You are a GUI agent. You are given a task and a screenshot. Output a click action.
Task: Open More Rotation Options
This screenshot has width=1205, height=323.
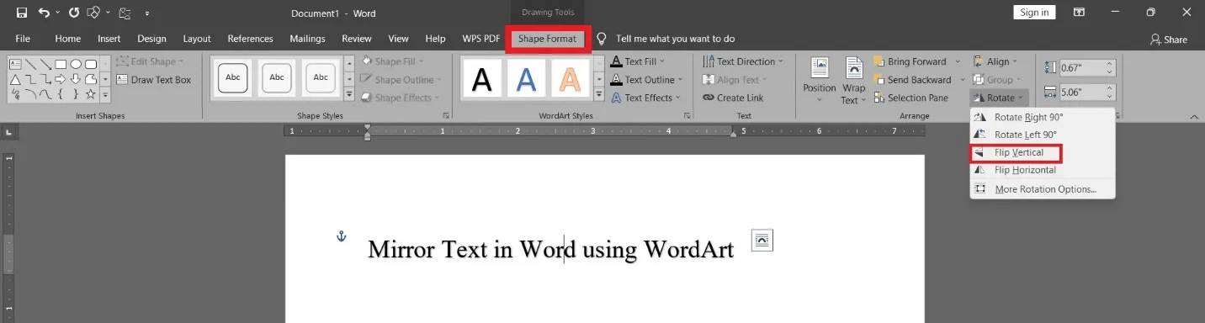tap(1042, 189)
